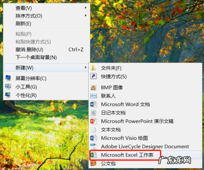The width and height of the screenshot is (204, 170).
Task: Create a new Microsoft PowerPoint 演示文稿
Action: 146,121
